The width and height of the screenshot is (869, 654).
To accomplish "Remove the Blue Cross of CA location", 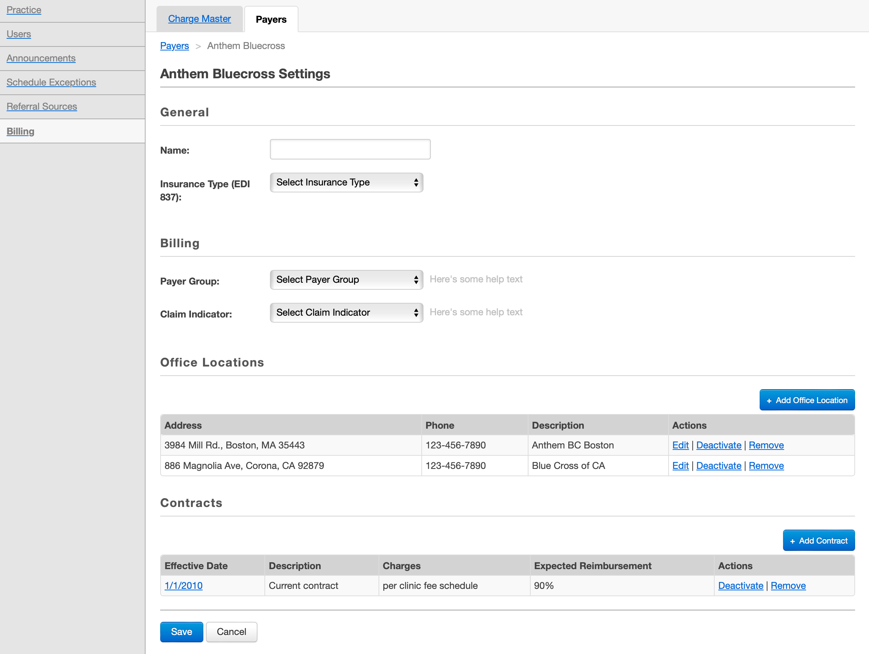I will 766,466.
